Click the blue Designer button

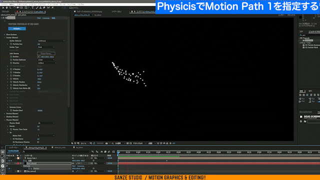pyautogui.click(x=17, y=28)
